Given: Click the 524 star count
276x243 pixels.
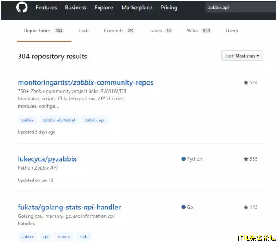Looking at the screenshot, I should click(x=253, y=82).
